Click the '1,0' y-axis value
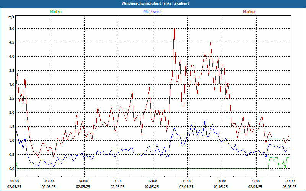 tap(12, 140)
